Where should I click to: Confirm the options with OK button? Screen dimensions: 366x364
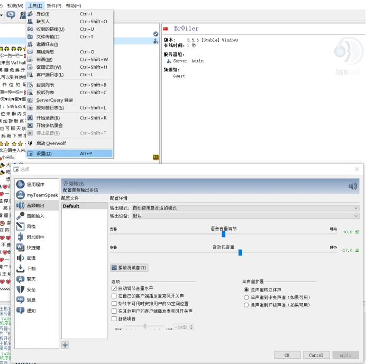287,355
